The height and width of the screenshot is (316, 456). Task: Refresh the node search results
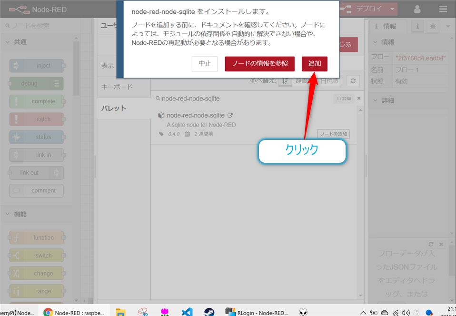[352, 81]
